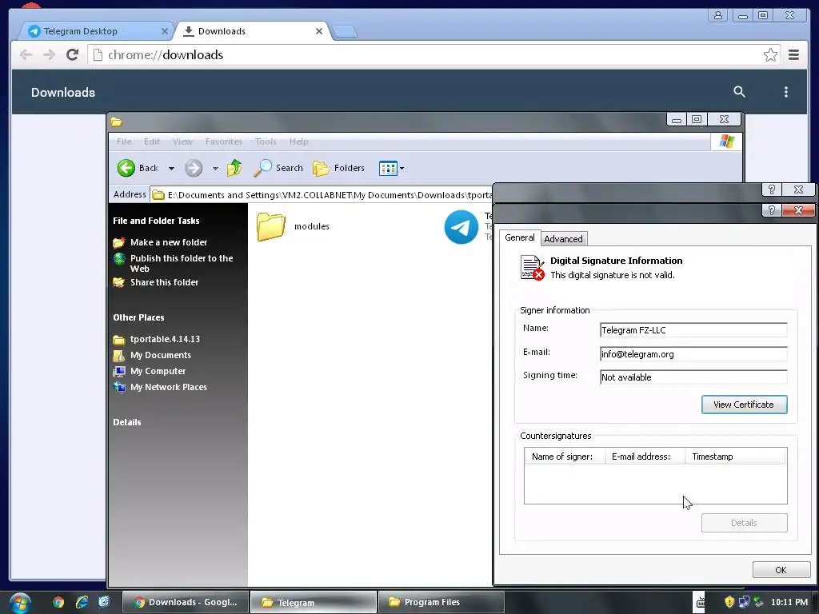Expand the Details section header
819x614 pixels.
point(127,422)
